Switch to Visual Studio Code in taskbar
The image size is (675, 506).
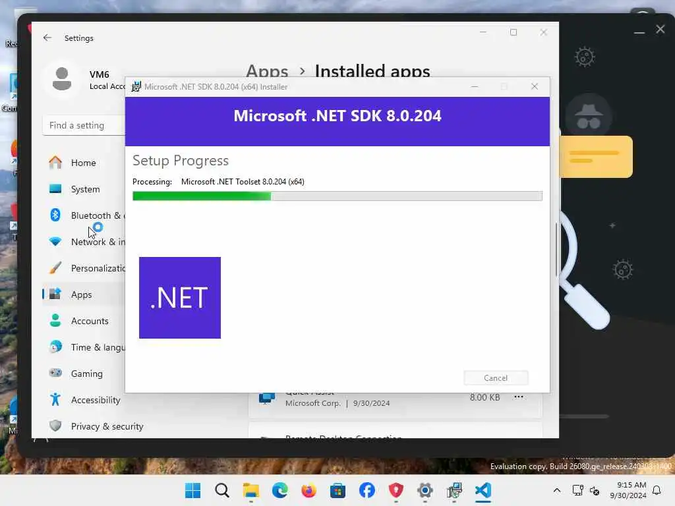pos(483,490)
